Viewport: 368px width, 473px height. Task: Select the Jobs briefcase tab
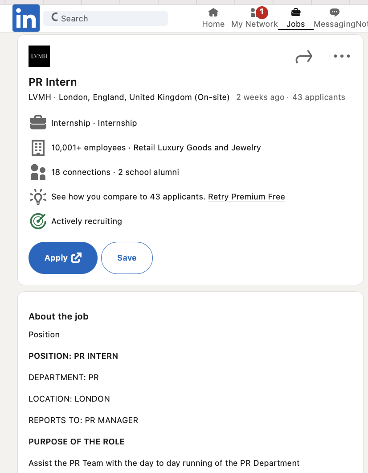pos(296,18)
